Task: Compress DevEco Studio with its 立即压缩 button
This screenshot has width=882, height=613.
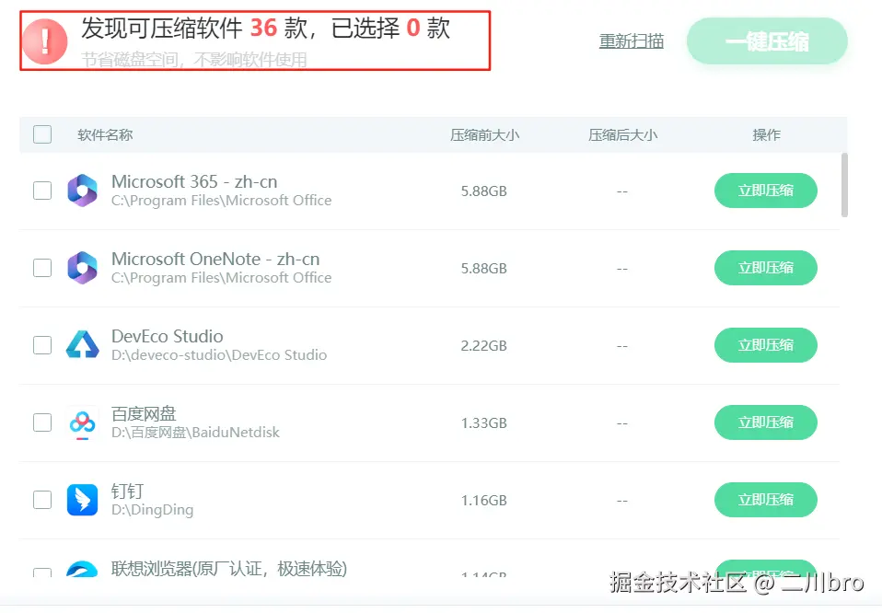Action: (x=766, y=345)
